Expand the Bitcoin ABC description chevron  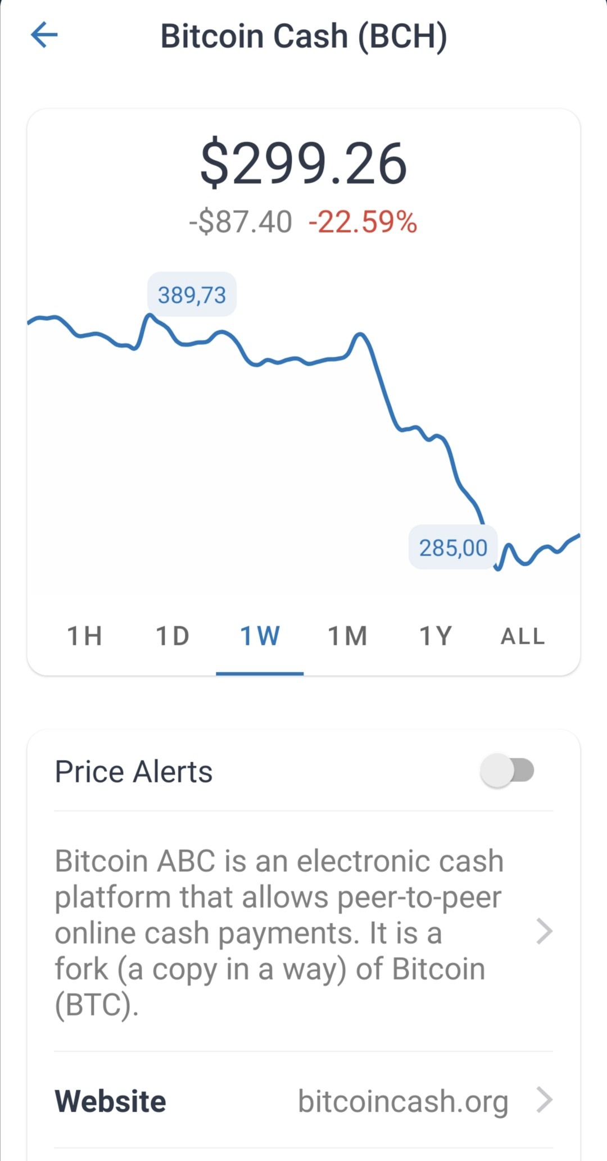point(544,931)
